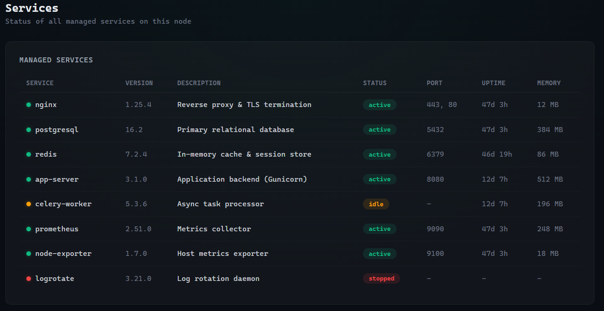Click port value 443, 80

point(442,105)
